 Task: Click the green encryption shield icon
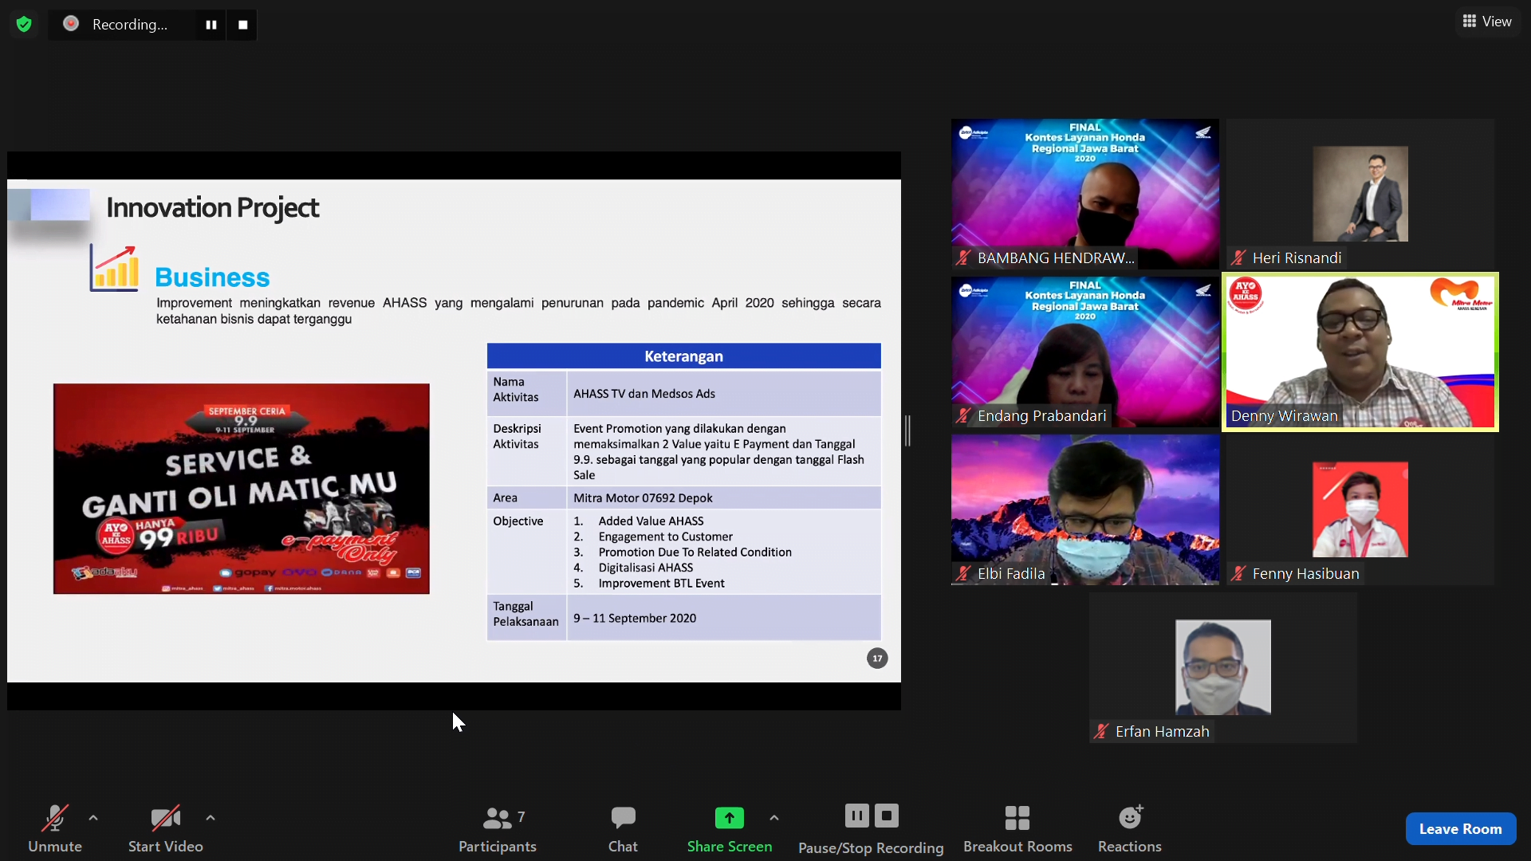click(x=24, y=25)
